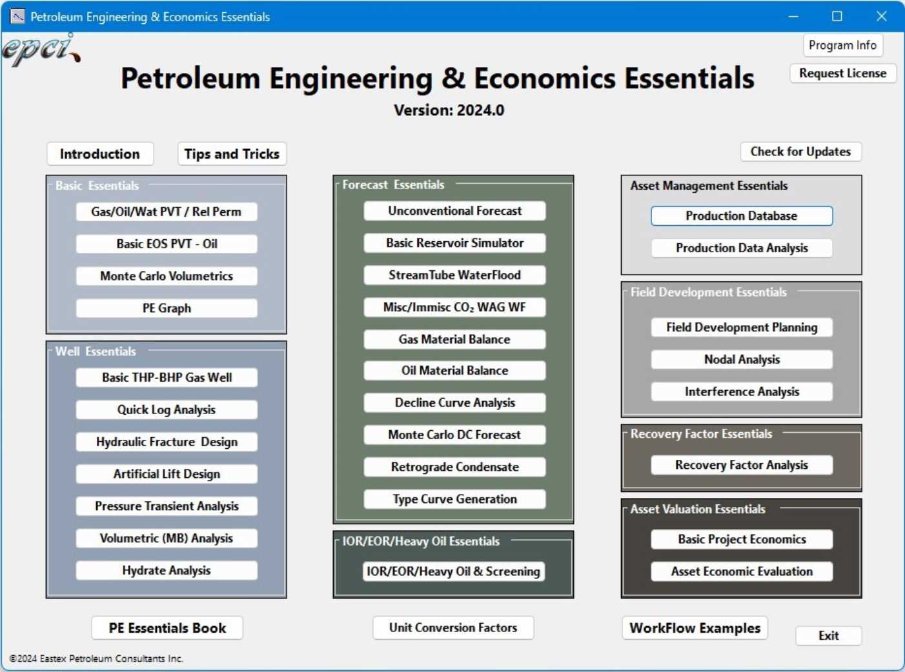Select Retrograde Condensate module

tap(454, 467)
